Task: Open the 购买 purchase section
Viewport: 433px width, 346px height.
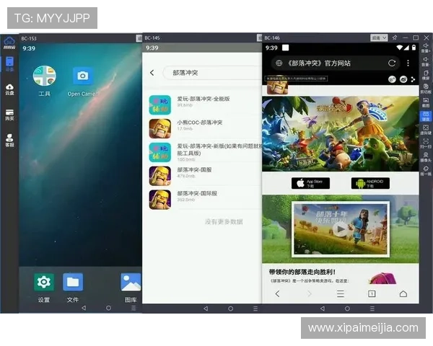Action: click(9, 115)
